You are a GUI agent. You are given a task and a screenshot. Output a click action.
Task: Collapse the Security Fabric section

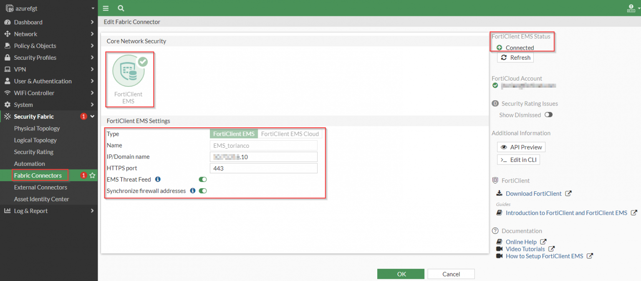93,116
